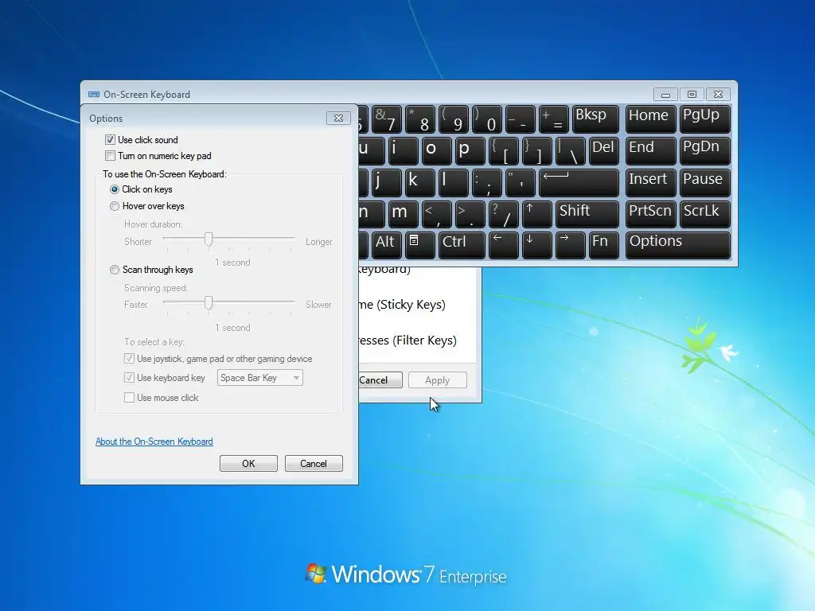Image resolution: width=815 pixels, height=611 pixels.
Task: Click the semicolon colon key
Action: [486, 182]
